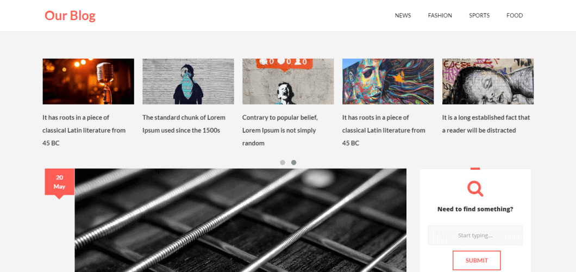Open the sleeping face mural thumbnail

(488, 82)
